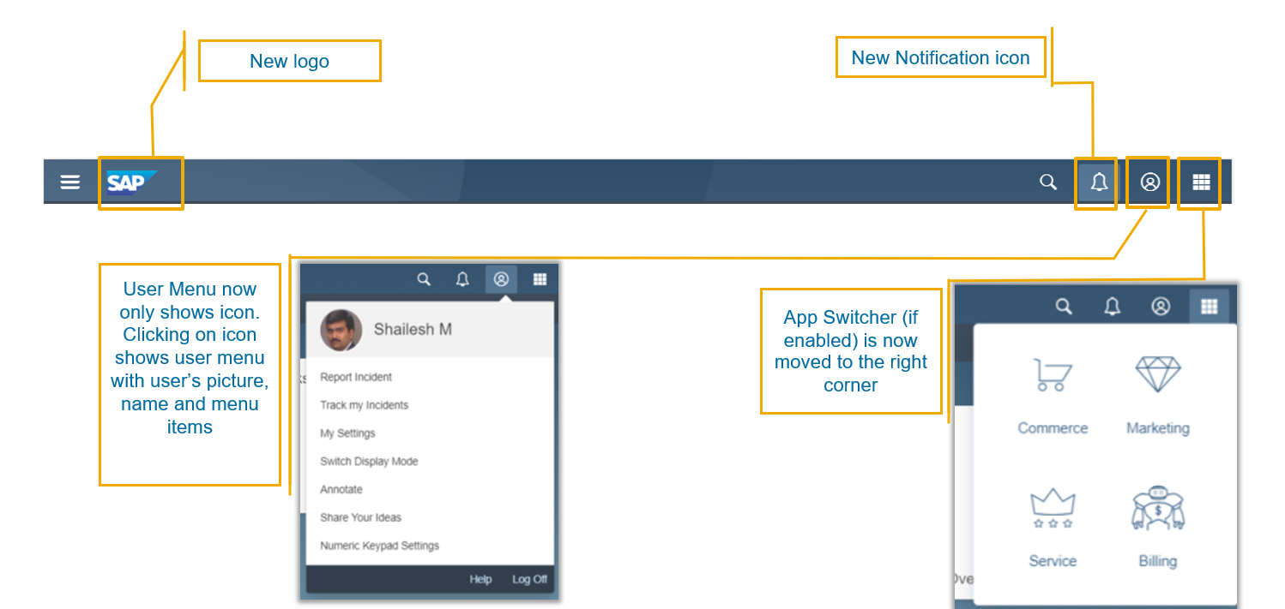This screenshot has width=1285, height=609.
Task: Choose Report Incident from user menu
Action: pos(356,377)
